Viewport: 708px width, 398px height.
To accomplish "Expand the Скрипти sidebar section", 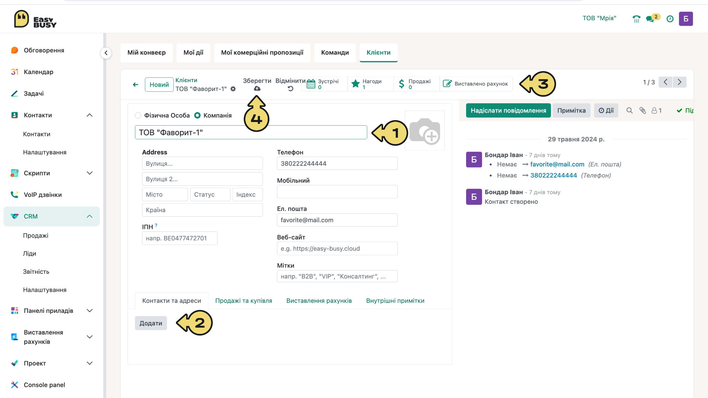I will (x=90, y=173).
